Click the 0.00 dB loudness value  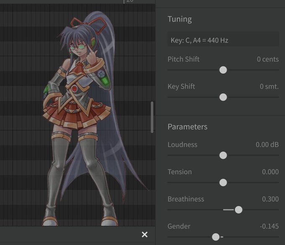click(267, 145)
